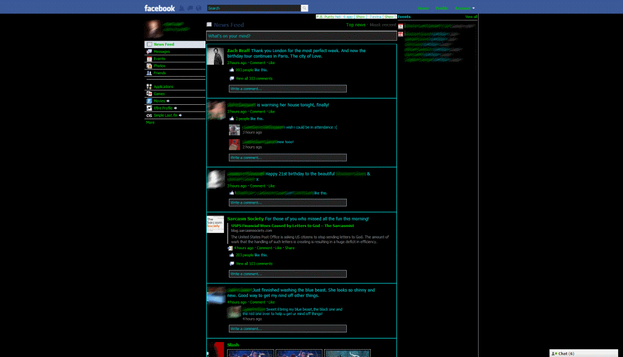Click Comment under the 21st birthday post
Image resolution: width=623 pixels, height=357 pixels.
pyautogui.click(x=258, y=186)
